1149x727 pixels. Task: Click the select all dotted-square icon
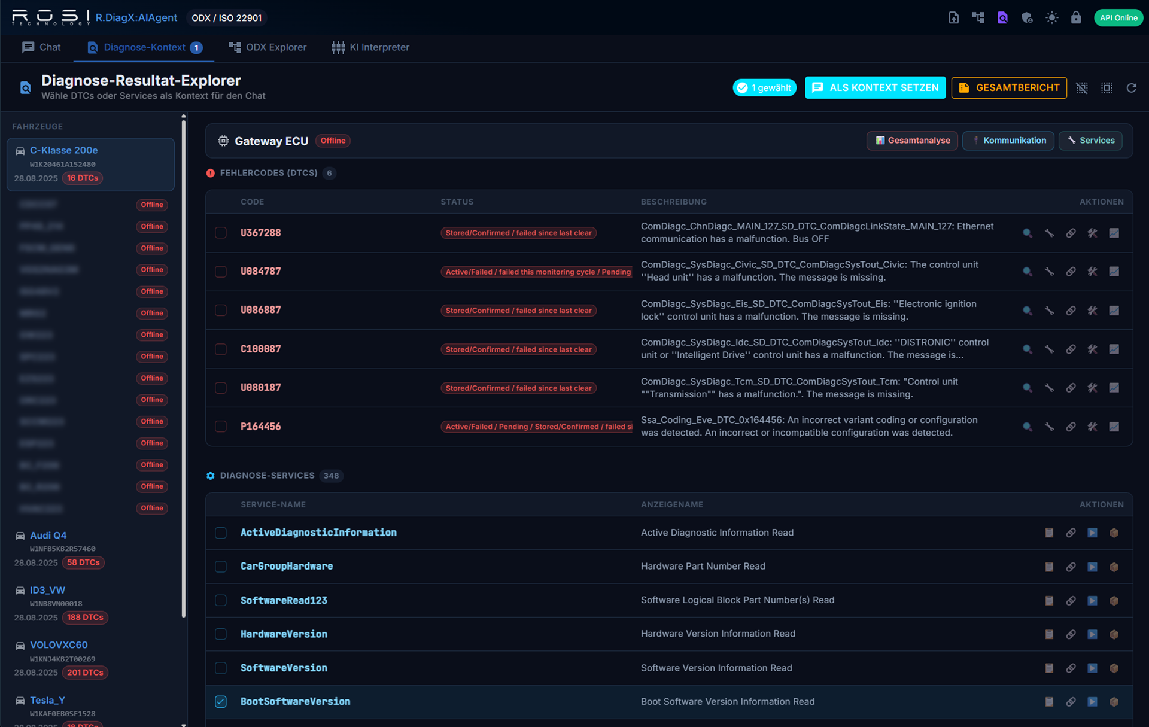(x=1107, y=88)
